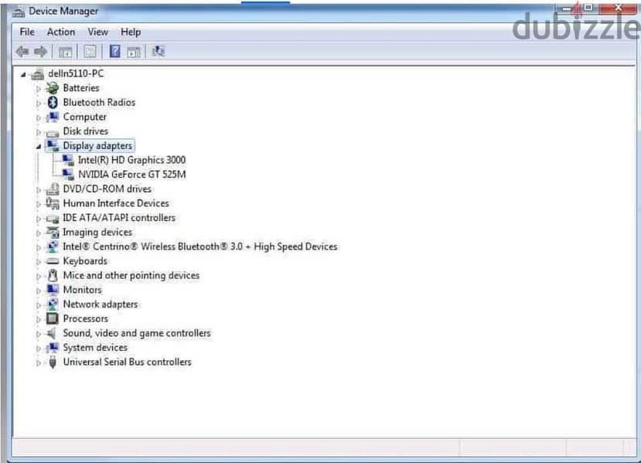The height and width of the screenshot is (463, 641).
Task: Click the Device Manager title bar icon
Action: pos(18,12)
